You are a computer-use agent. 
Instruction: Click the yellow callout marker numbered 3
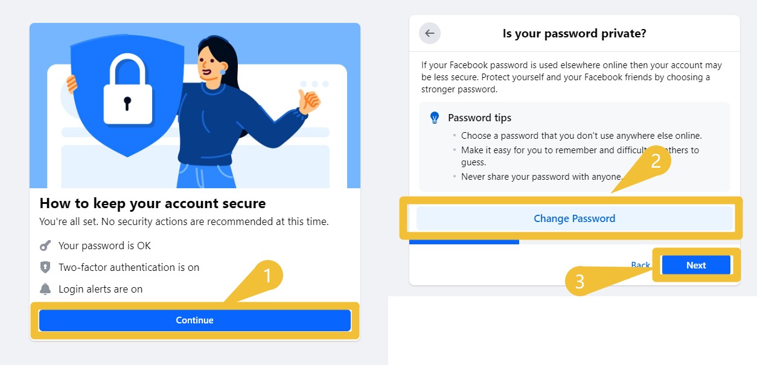[580, 282]
